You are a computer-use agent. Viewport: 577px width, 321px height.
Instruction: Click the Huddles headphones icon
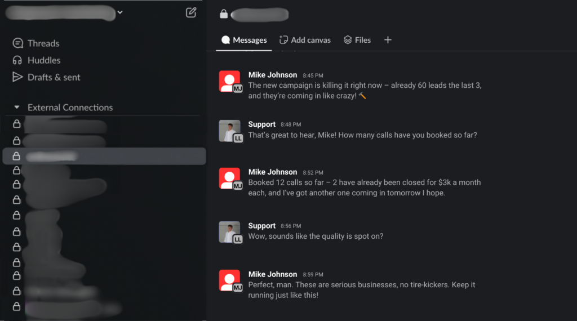(17, 60)
